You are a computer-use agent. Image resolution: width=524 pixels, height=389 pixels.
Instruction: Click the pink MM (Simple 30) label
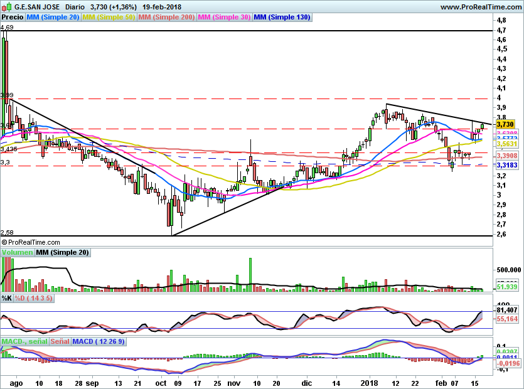pos(224,18)
